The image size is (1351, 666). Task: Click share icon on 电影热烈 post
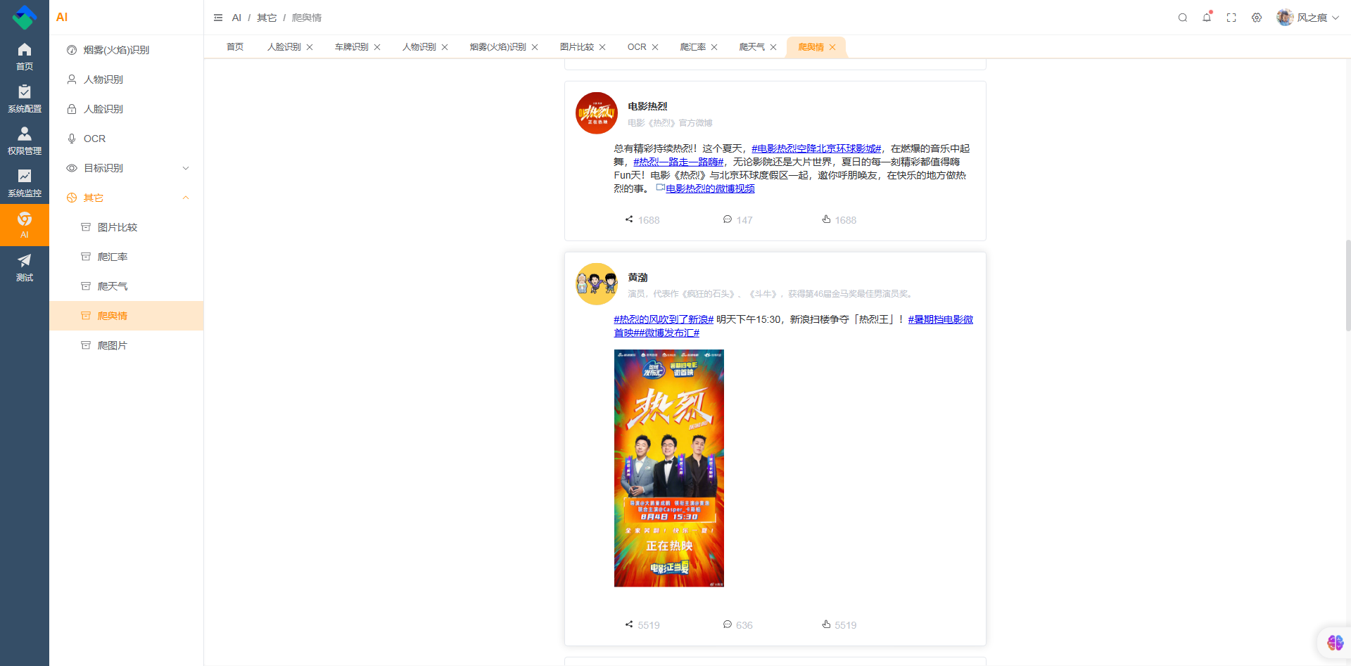click(629, 219)
